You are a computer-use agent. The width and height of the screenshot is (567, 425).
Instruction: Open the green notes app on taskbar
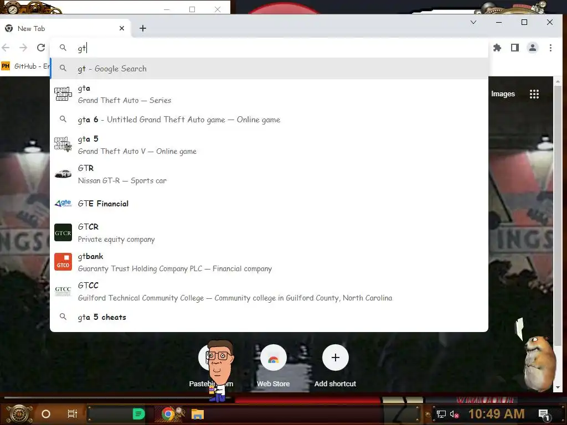[138, 414]
